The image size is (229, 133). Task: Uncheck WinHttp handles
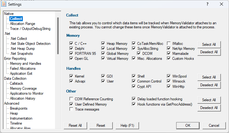click(169, 86)
